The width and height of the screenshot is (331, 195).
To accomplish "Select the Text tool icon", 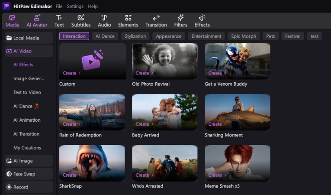I will pyautogui.click(x=59, y=18).
